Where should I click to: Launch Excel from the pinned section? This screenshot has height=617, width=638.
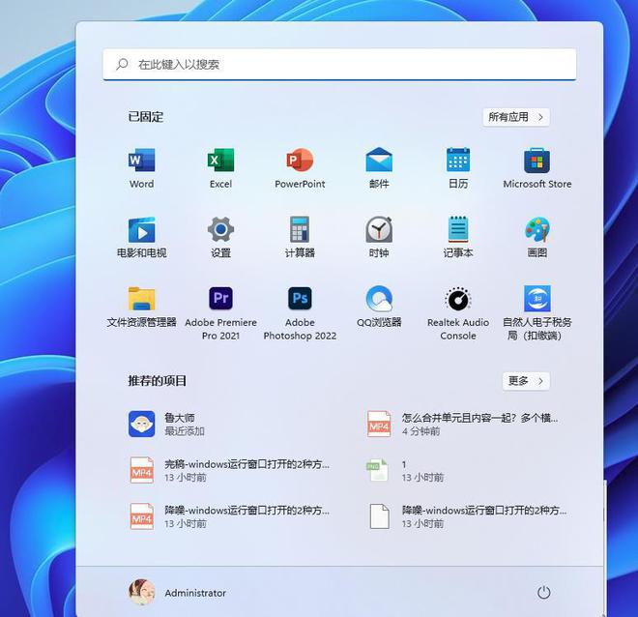click(x=220, y=167)
